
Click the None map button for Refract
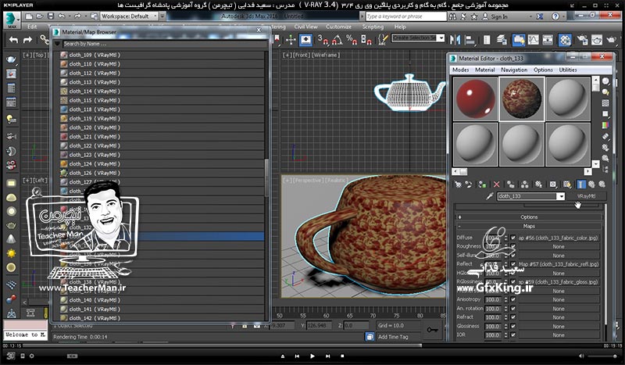click(558, 317)
